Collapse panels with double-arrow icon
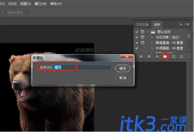The width and height of the screenshot is (194, 132). [181, 24]
